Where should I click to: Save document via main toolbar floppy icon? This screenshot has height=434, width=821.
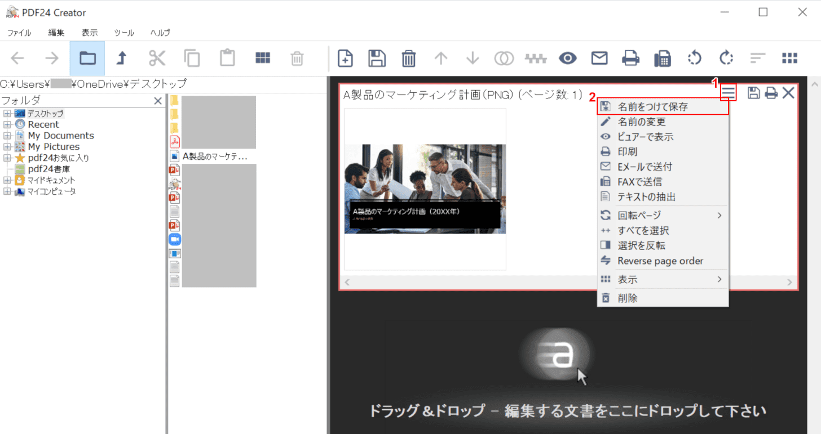tap(377, 58)
